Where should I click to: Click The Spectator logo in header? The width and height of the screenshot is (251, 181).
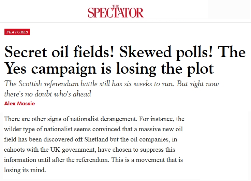116,11
